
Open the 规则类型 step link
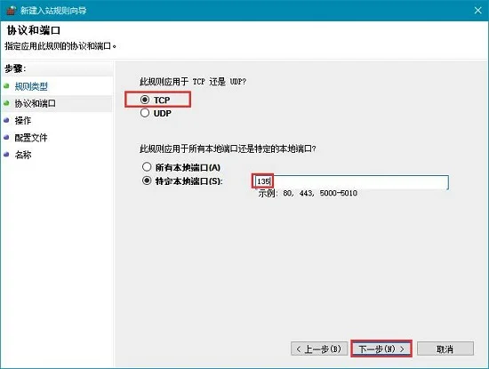31,86
